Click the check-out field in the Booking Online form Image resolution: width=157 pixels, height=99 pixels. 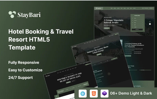[x=138, y=20]
